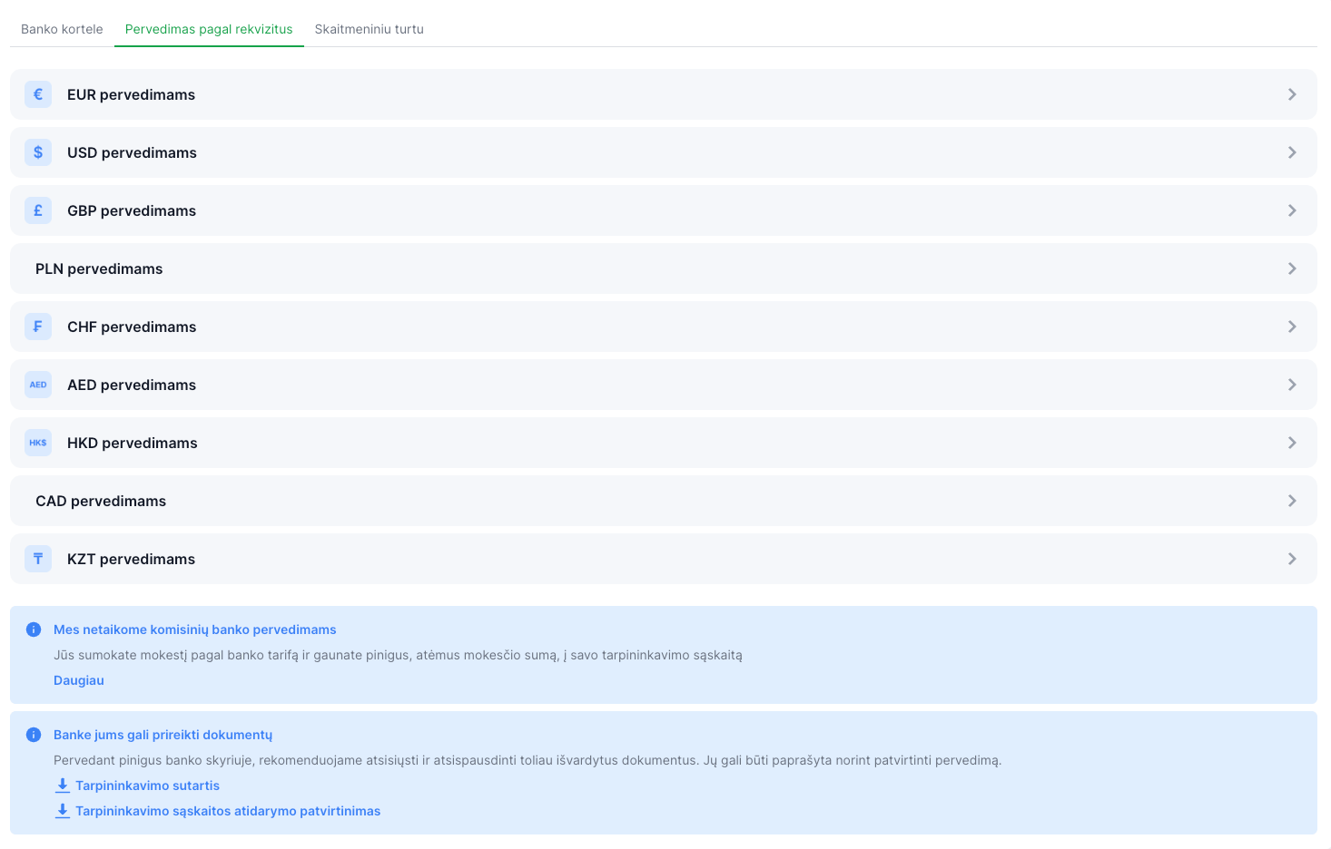1331x849 pixels.
Task: Expand the CAD pervedimams chevron arrow
Action: 1291,501
